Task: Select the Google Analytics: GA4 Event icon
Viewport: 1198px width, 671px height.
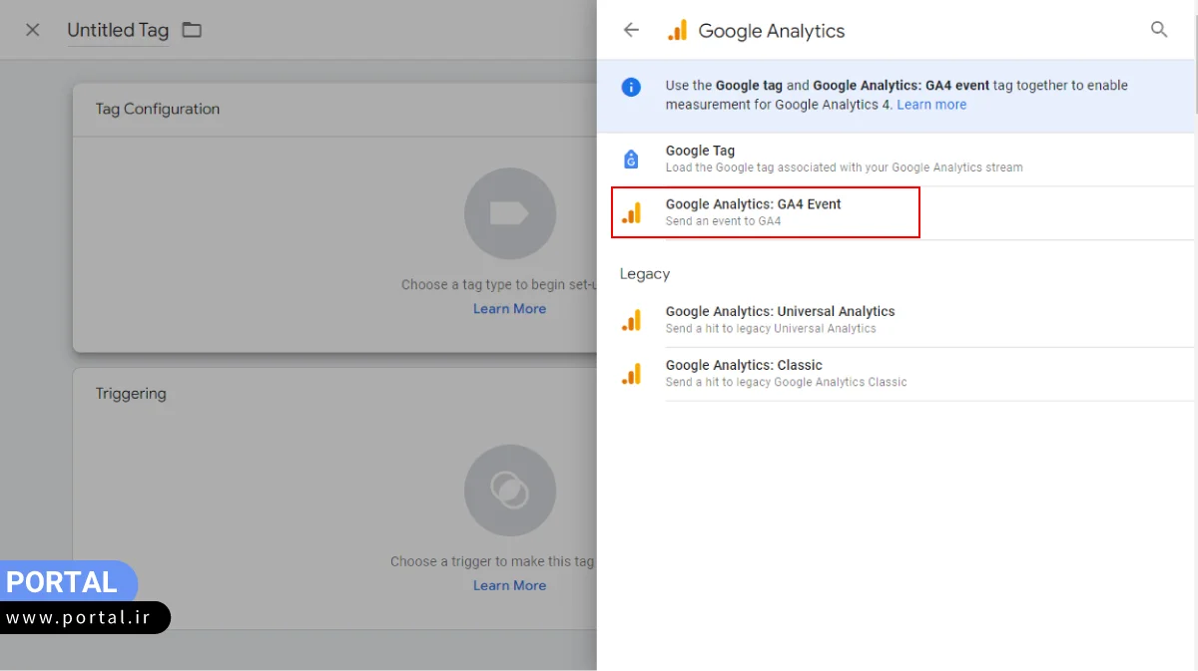Action: [632, 211]
